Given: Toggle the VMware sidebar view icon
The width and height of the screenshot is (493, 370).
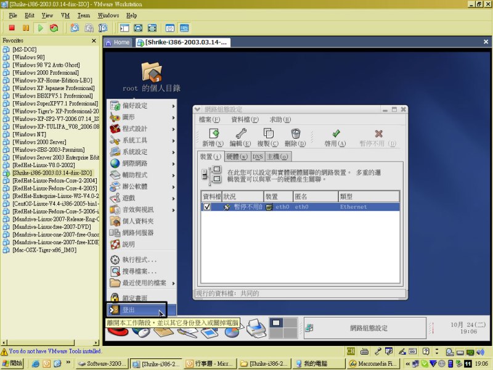Looking at the screenshot, I should click(124, 28).
